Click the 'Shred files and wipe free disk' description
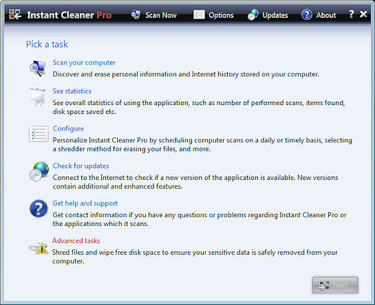Viewport: 375px width, 305px height. (x=195, y=257)
